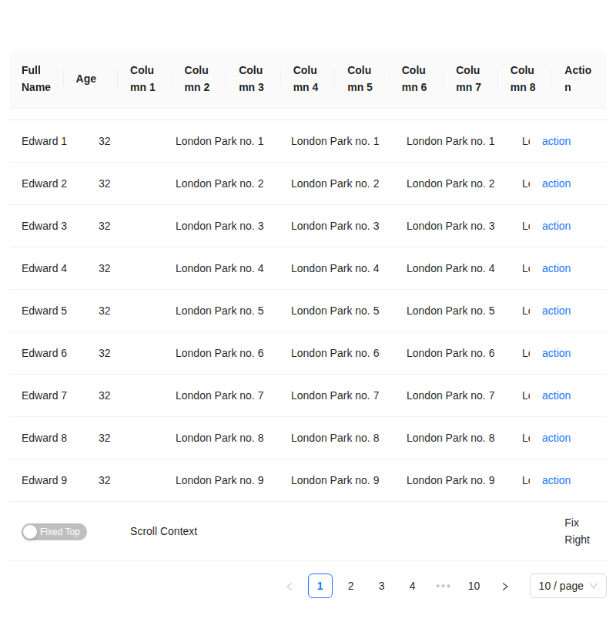
Task: Click the Full Name column header
Action: [x=36, y=79]
